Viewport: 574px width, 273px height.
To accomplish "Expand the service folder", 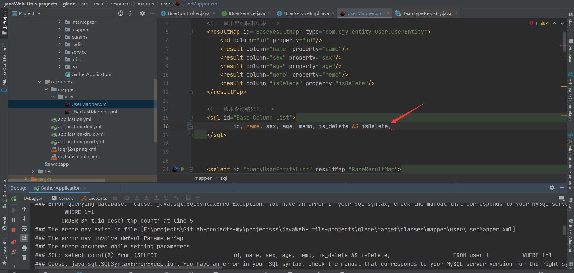I will point(60,52).
